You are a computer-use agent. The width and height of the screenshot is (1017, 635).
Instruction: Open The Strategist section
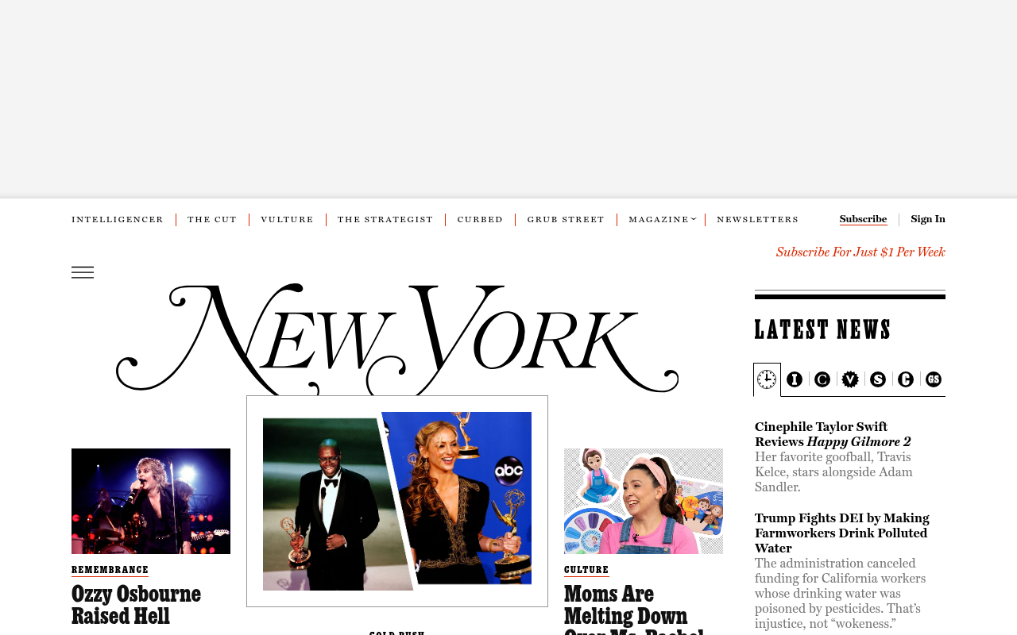coord(385,220)
